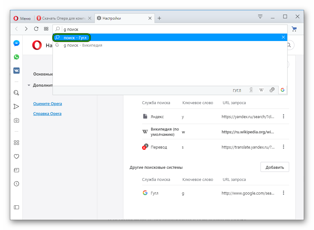Open browsing history clock icon

(x=16, y=184)
